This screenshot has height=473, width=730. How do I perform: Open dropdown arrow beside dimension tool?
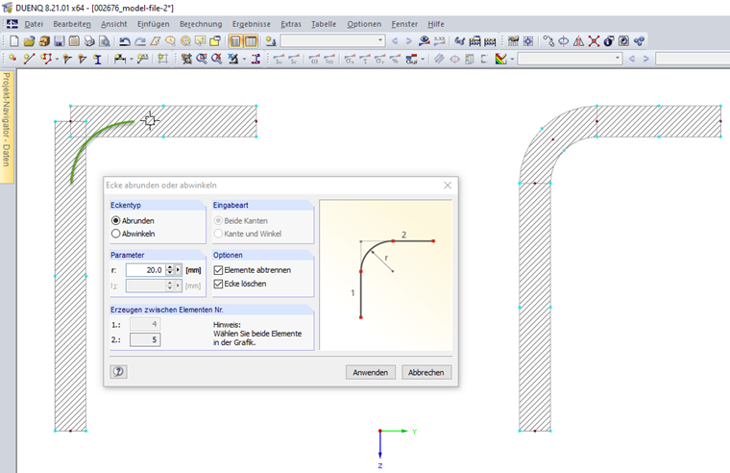tap(131, 59)
